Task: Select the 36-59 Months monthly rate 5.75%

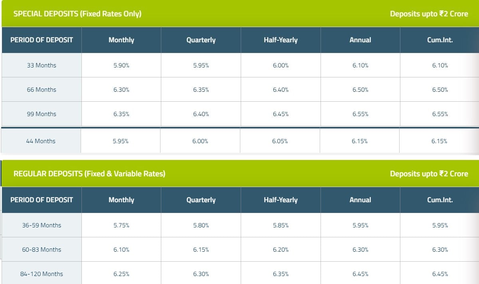Action: [121, 225]
